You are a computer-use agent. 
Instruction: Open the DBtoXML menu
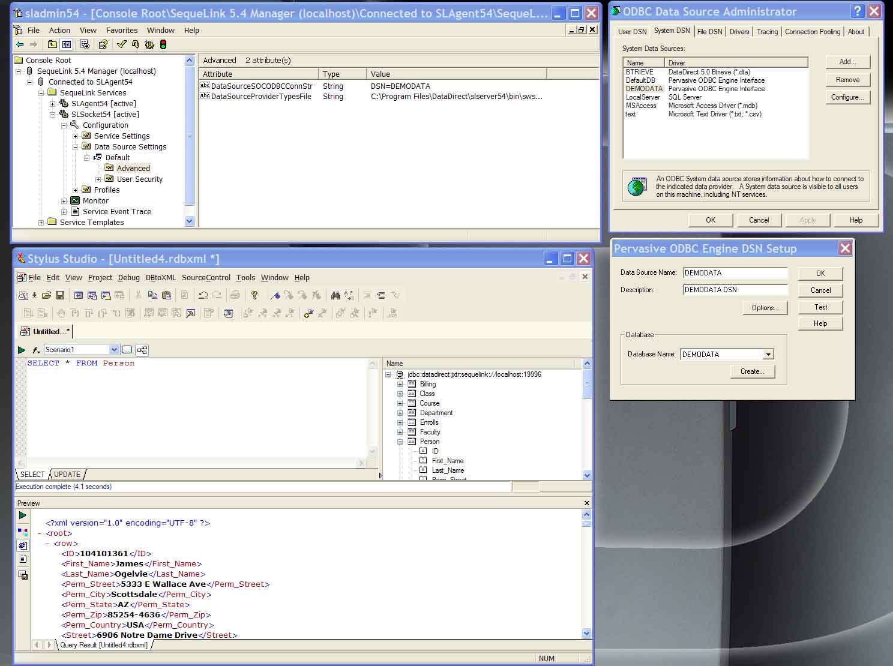click(160, 278)
